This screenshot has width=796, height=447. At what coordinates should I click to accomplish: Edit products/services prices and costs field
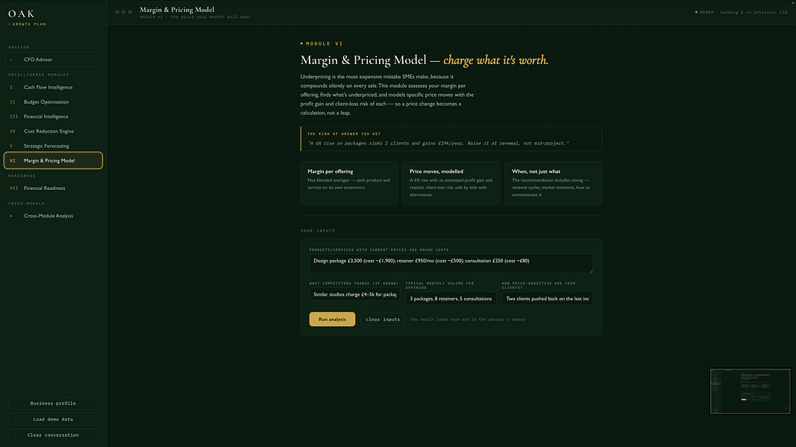pyautogui.click(x=451, y=264)
